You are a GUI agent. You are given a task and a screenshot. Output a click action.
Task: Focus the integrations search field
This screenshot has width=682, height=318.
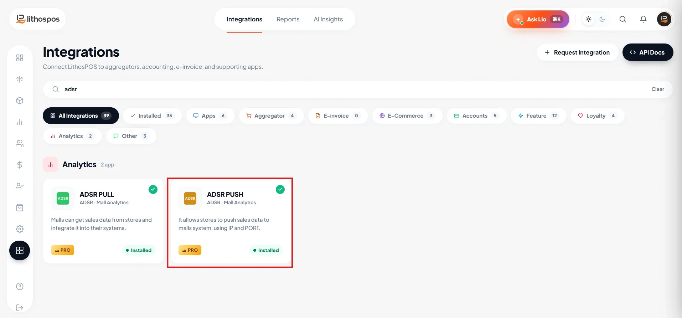pyautogui.click(x=358, y=89)
